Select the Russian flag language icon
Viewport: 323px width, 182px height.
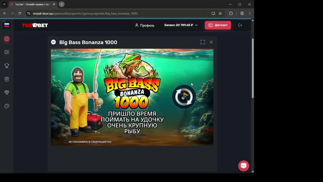tap(7, 25)
